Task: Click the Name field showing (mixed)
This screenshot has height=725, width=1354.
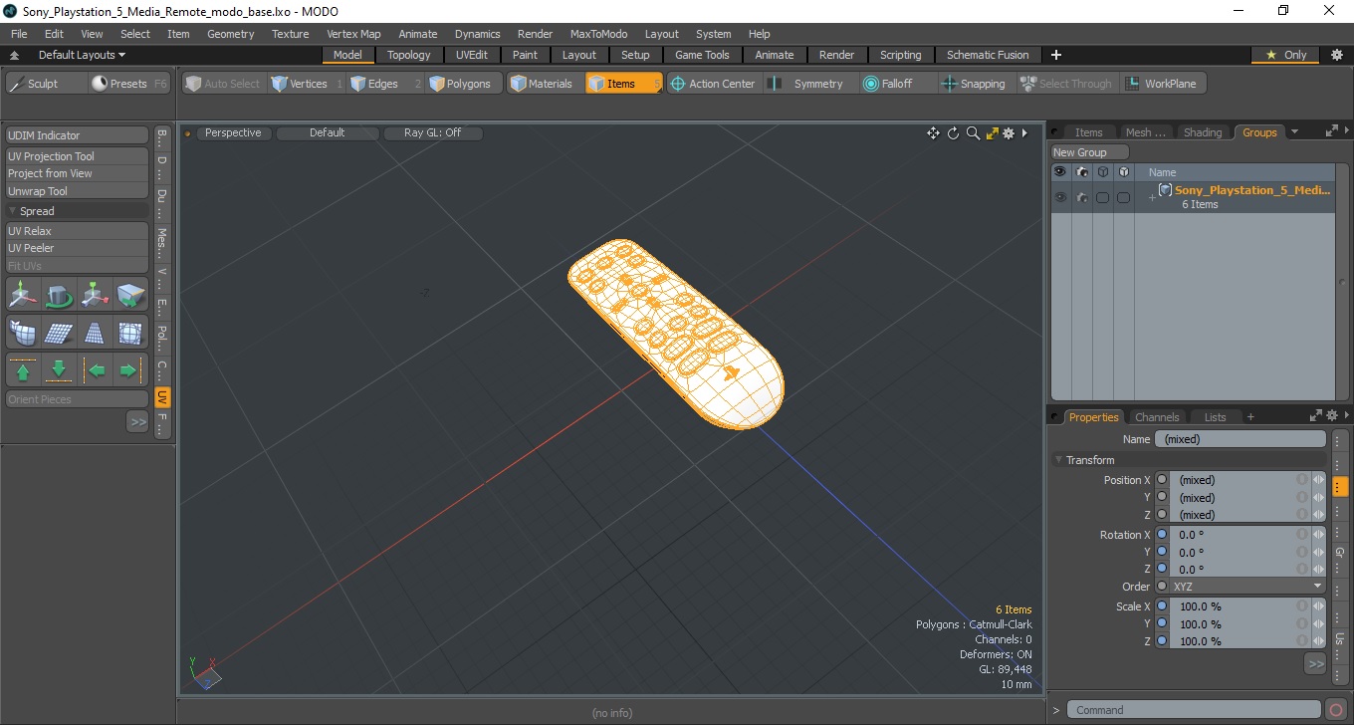Action: click(1241, 439)
